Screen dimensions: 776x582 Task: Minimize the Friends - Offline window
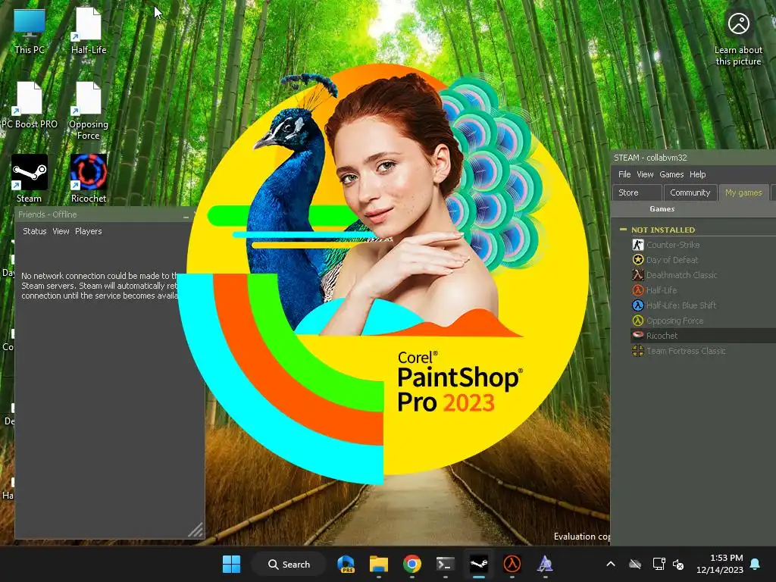(x=186, y=215)
